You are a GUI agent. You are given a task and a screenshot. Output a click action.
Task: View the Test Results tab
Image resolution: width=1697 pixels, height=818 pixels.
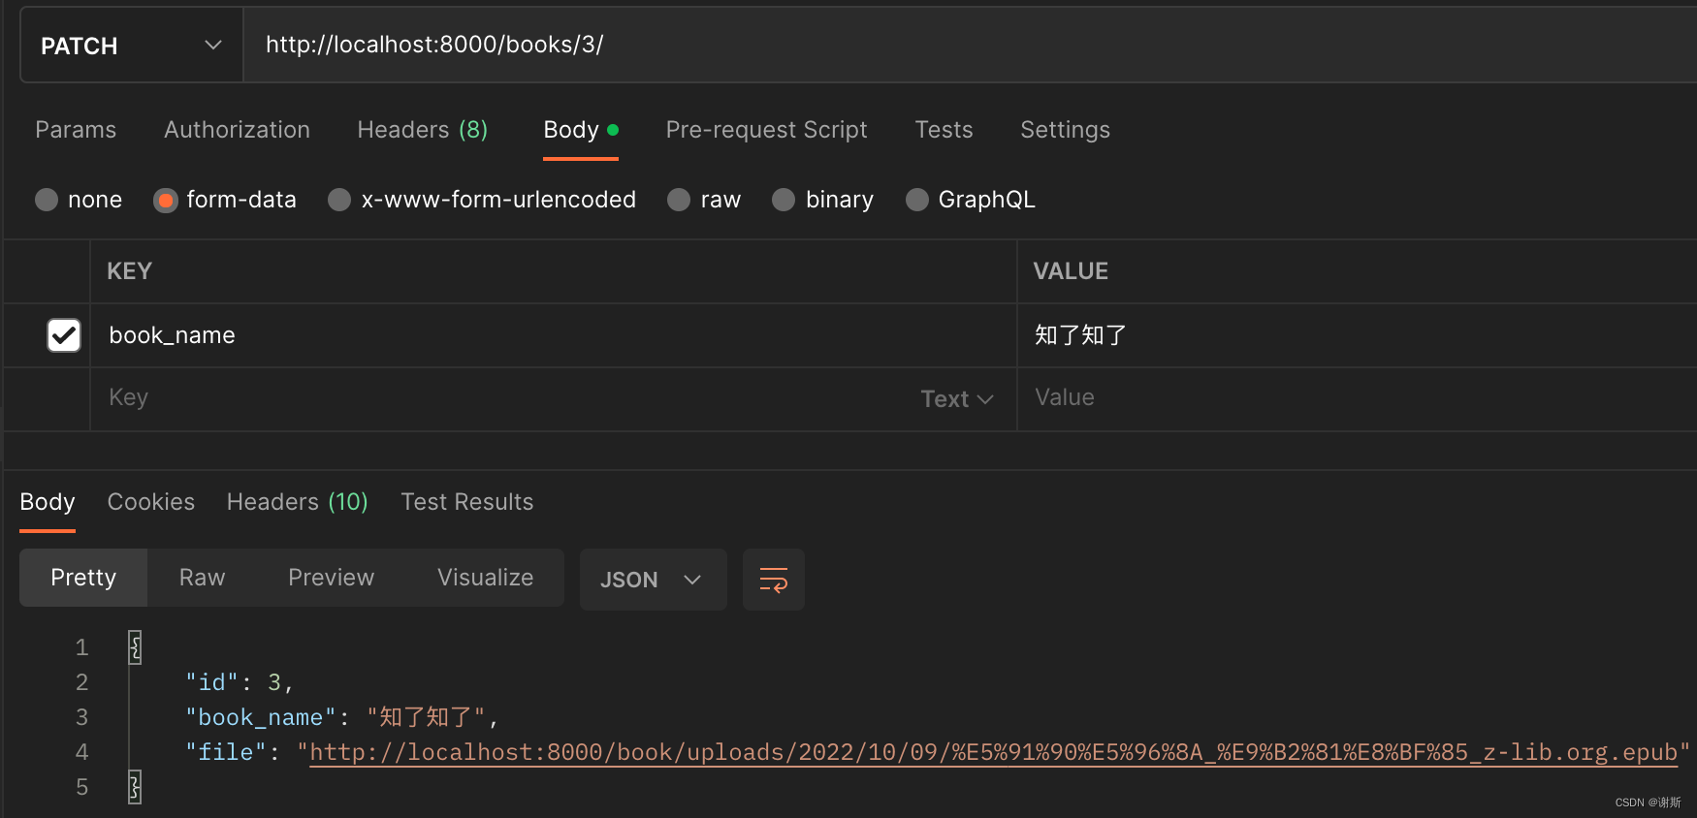click(x=467, y=502)
